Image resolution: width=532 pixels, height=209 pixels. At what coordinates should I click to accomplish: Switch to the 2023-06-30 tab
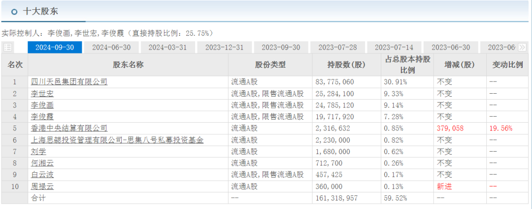pyautogui.click(x=451, y=48)
